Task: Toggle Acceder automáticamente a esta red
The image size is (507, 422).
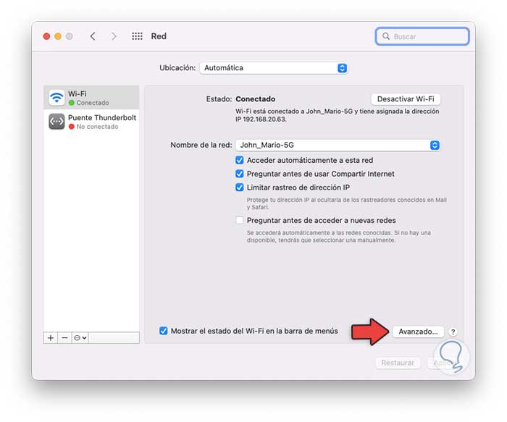Action: point(239,160)
